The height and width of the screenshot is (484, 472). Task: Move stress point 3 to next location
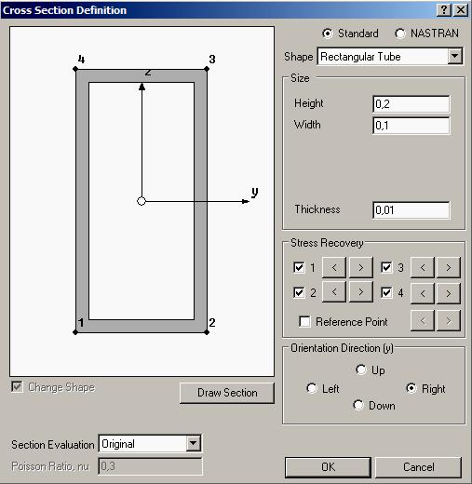click(449, 267)
